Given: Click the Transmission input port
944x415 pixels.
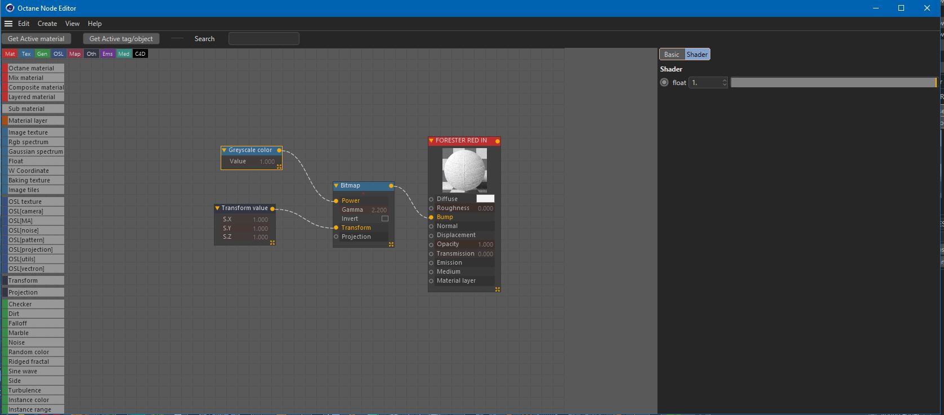Looking at the screenshot, I should point(431,254).
